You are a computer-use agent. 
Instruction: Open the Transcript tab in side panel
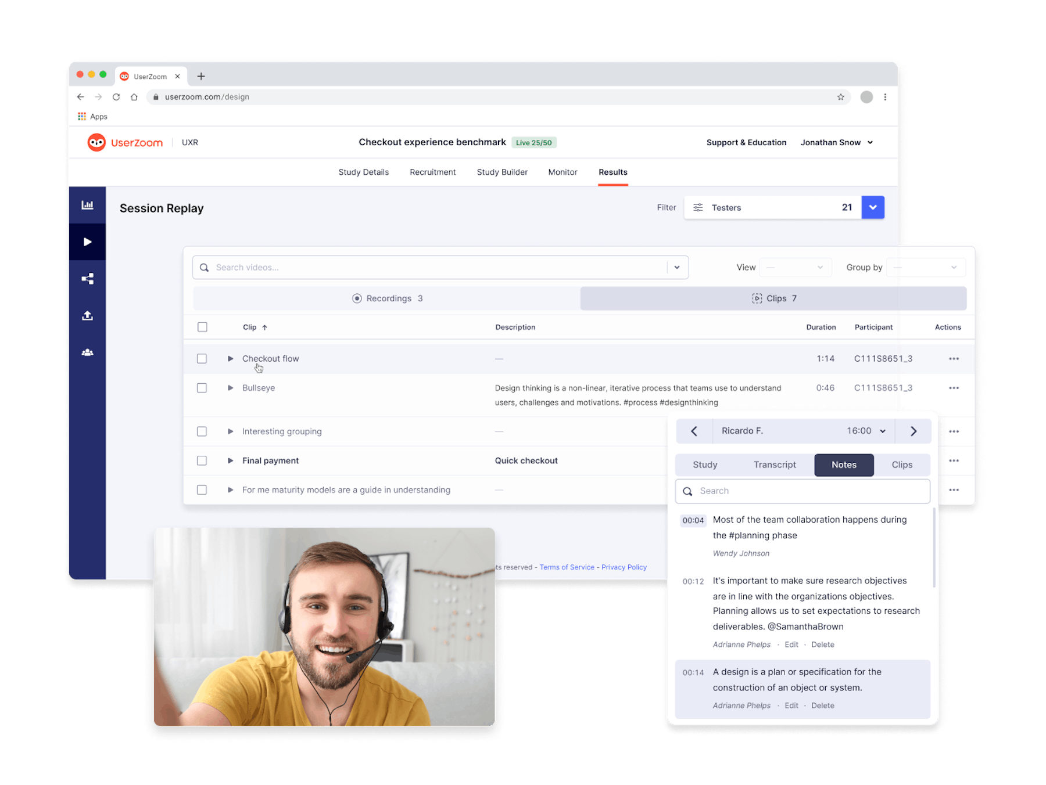[775, 464]
